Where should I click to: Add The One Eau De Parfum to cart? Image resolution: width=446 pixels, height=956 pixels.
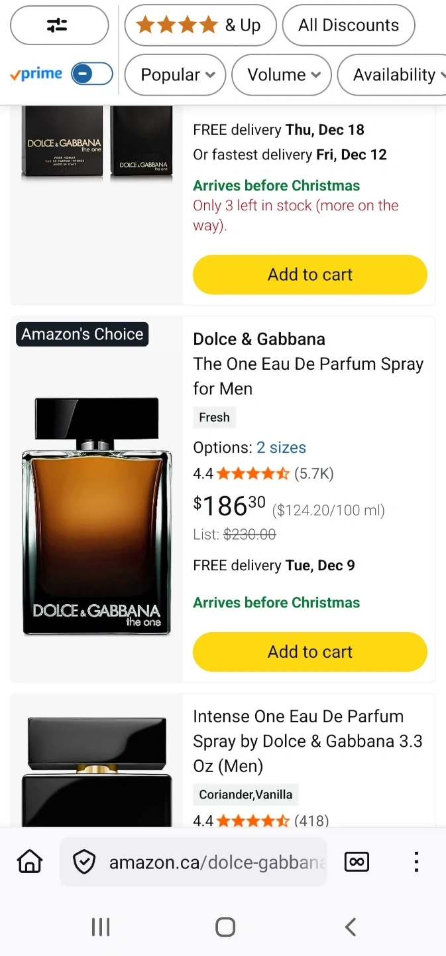309,651
